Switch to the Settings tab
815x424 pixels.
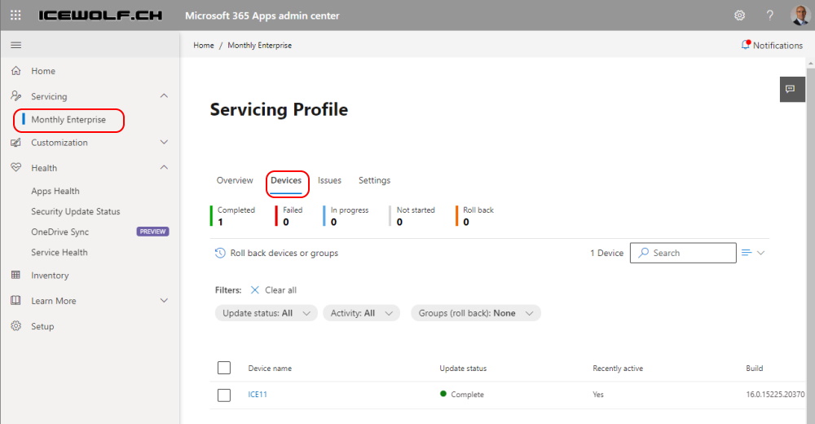(x=374, y=180)
